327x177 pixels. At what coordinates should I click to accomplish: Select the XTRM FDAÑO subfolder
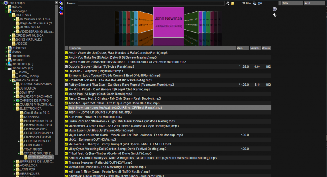point(40,157)
